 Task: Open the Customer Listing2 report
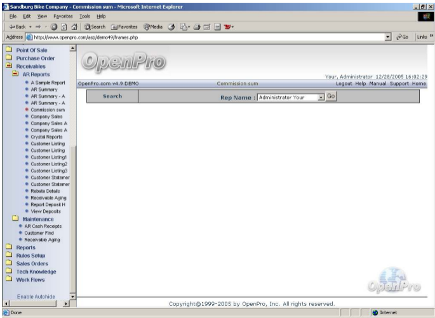click(x=49, y=164)
